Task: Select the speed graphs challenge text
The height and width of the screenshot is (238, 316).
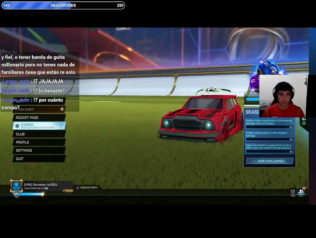Action: tap(266, 134)
